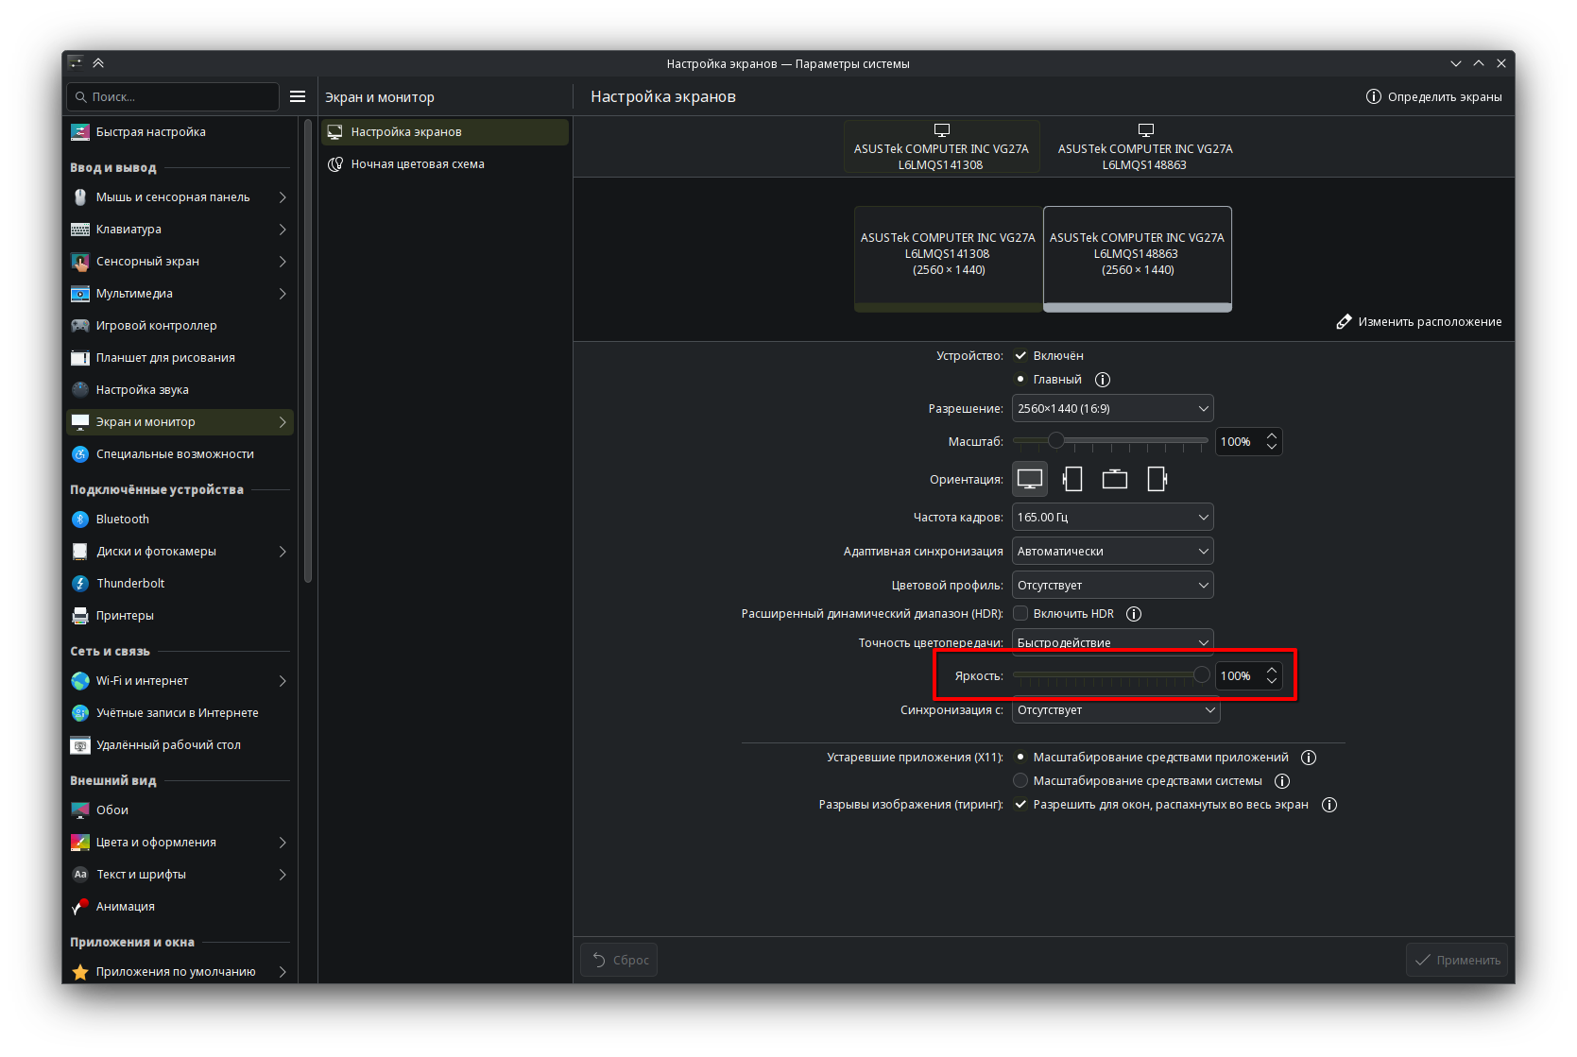
Task: Click the info icon next to Главный
Action: [x=1102, y=380]
